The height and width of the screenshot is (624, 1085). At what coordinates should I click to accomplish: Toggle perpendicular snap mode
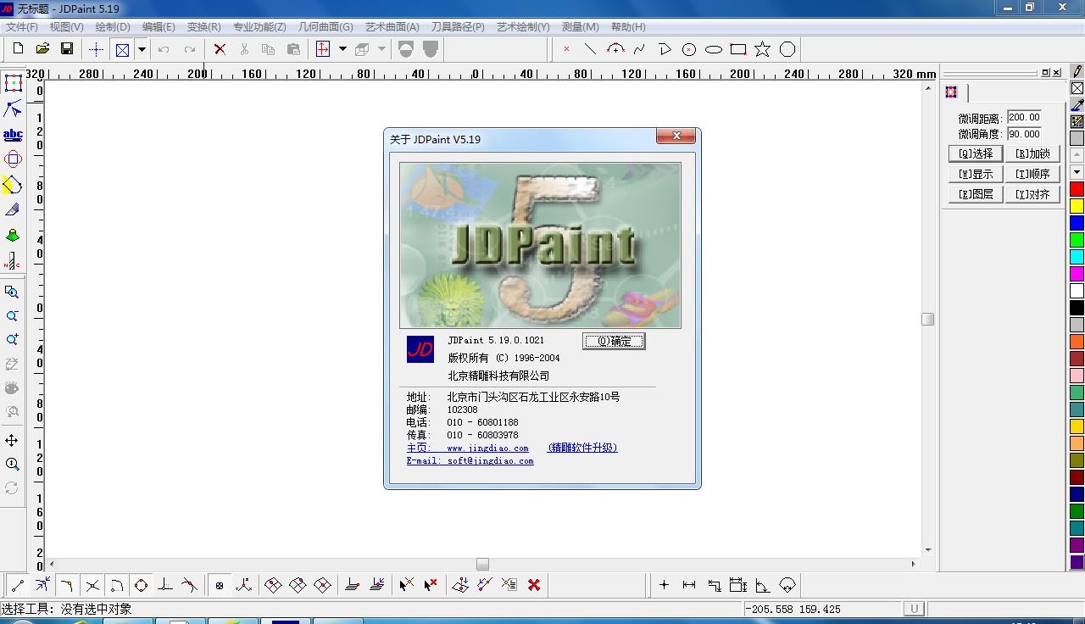165,585
